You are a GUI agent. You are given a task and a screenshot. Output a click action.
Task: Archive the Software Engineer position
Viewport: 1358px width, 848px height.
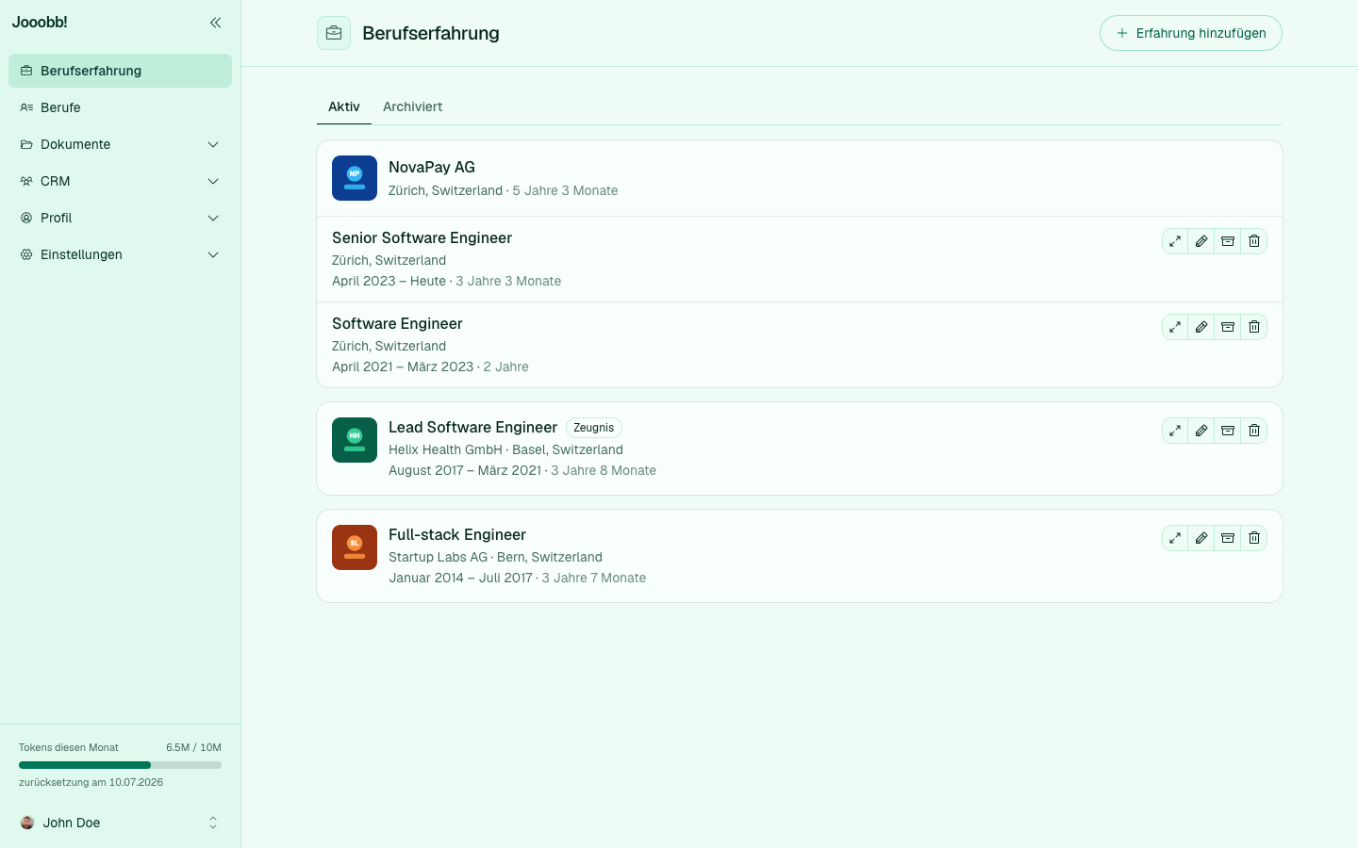1228,327
